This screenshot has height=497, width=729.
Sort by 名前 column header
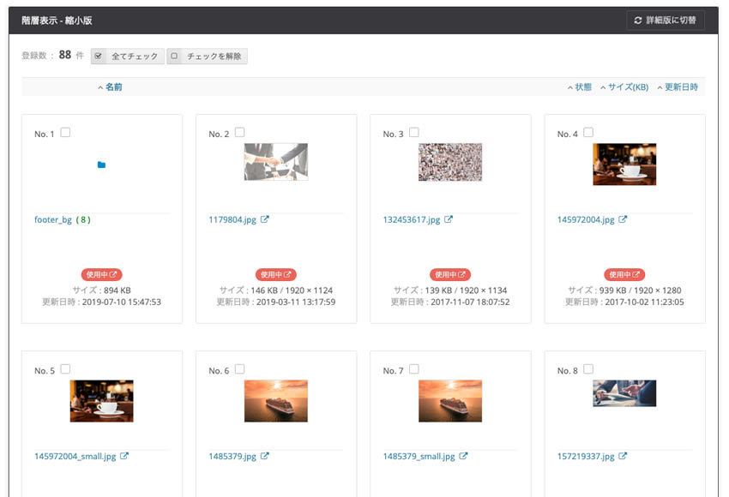(110, 87)
